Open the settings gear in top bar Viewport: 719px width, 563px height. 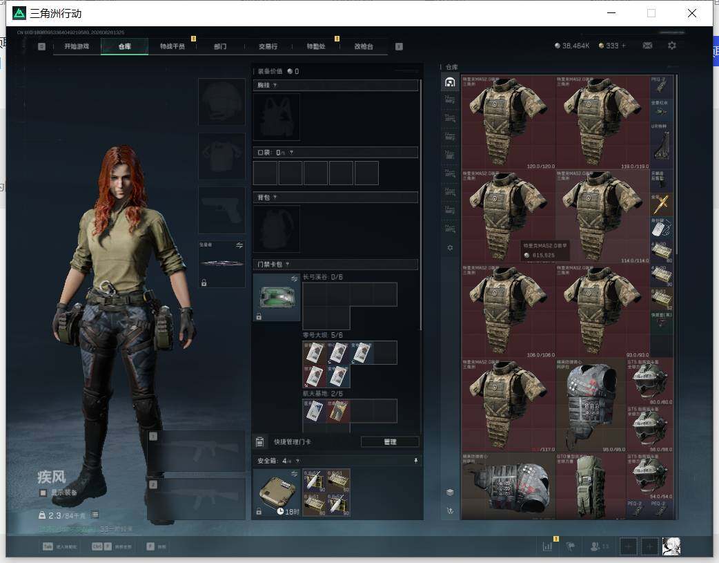click(672, 46)
